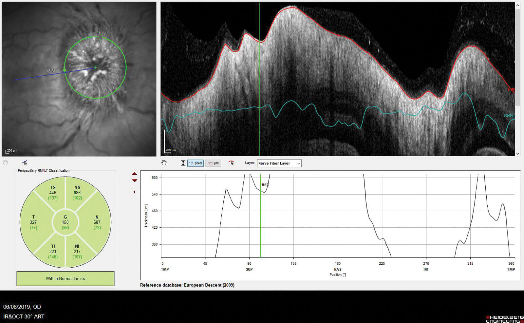Select the red segmentation edit pointer tool
This screenshot has height=323, width=524.
click(x=231, y=163)
